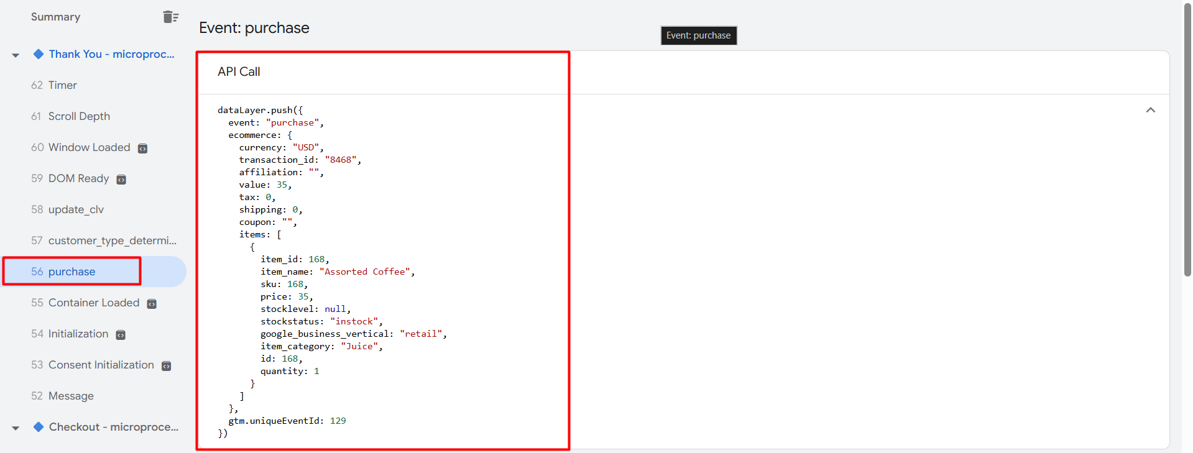Select the 57 customer_type_determi... event
Viewport: 1193px width, 453px height.
[112, 240]
